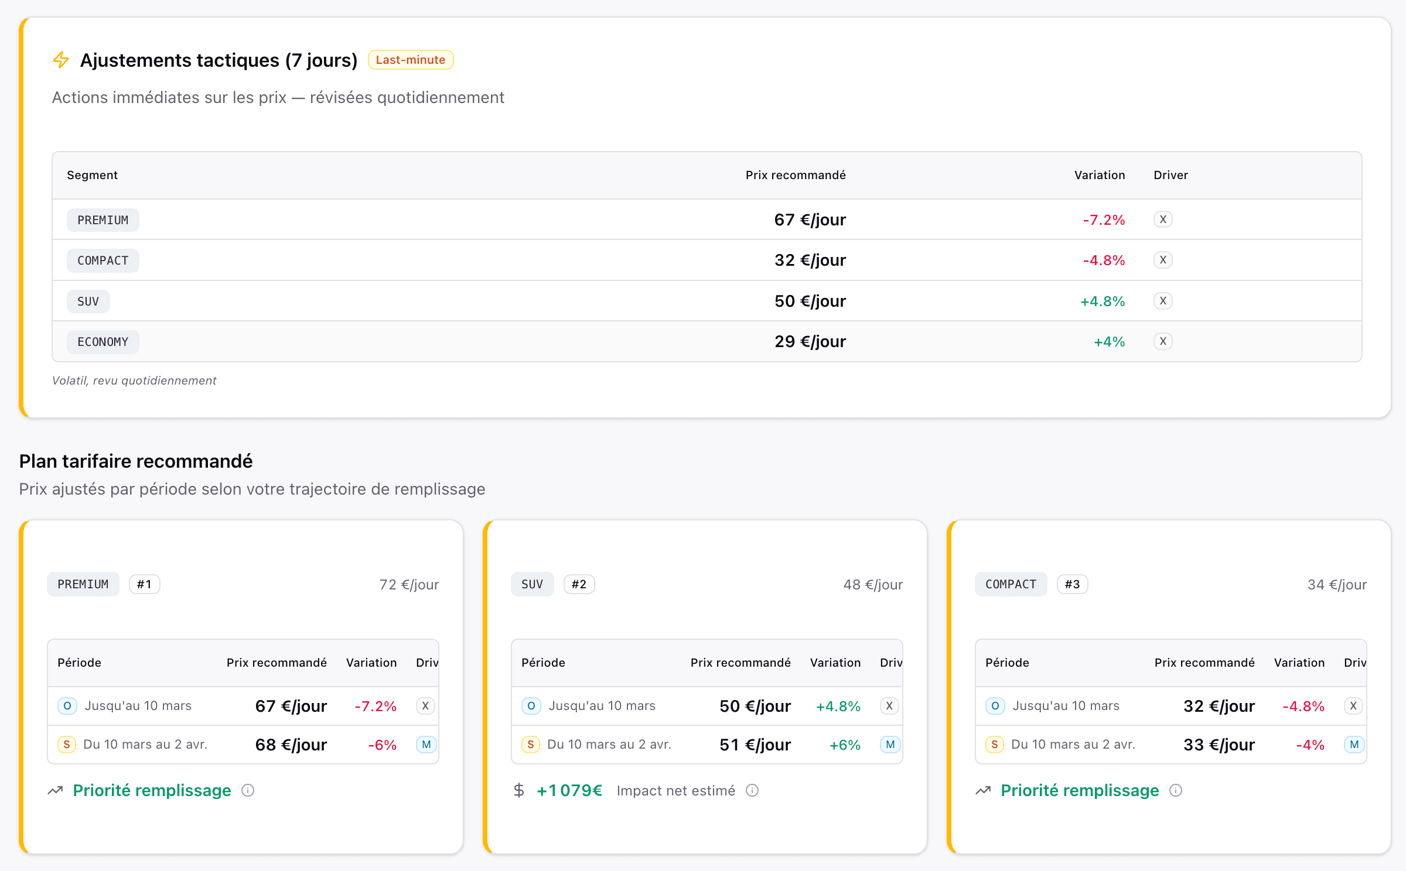Toggle the info icon beside Impact net estimé
Image resolution: width=1406 pixels, height=871 pixels.
(x=753, y=790)
